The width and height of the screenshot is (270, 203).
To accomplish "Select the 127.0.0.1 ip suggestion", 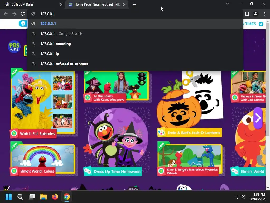I will [135, 54].
